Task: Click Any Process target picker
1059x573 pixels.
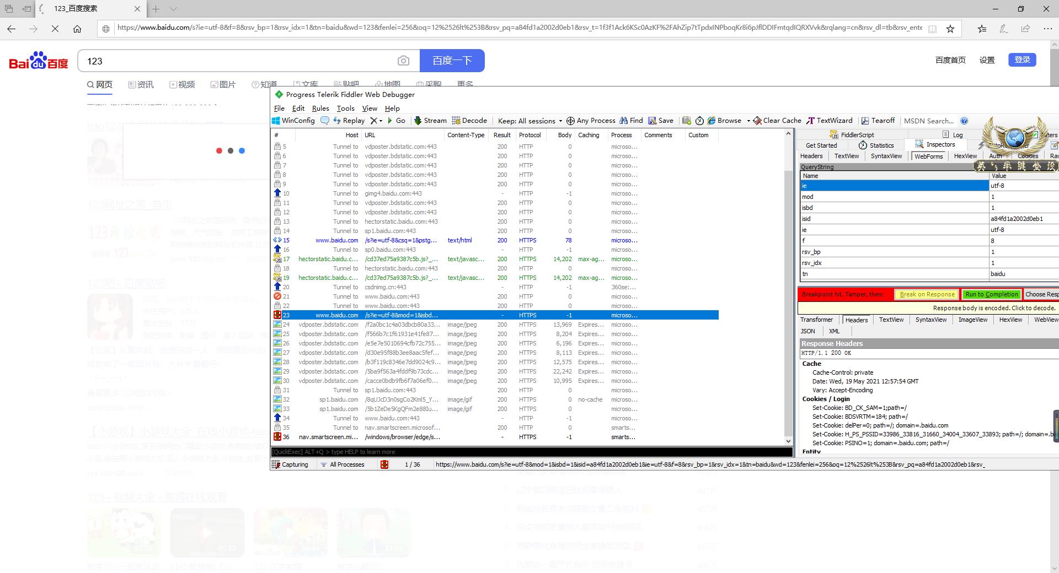Action: pyautogui.click(x=591, y=121)
